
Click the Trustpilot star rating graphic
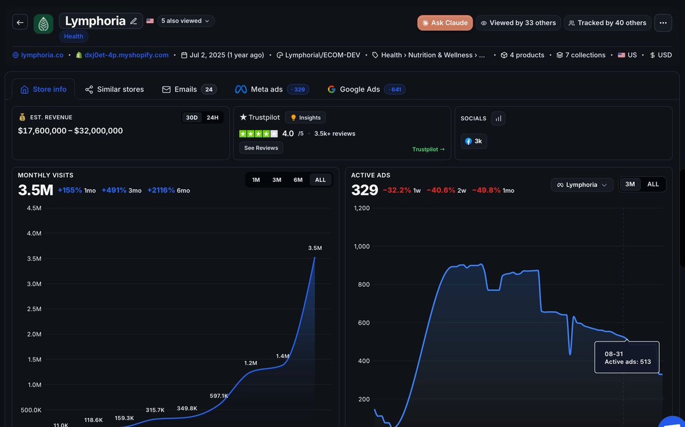259,133
